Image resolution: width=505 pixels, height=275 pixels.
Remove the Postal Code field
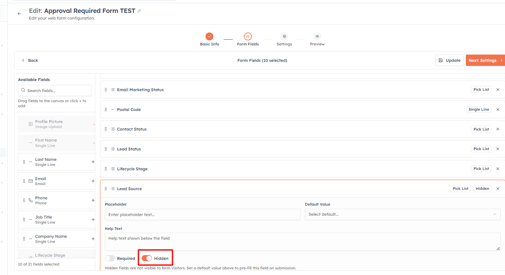[x=498, y=109]
